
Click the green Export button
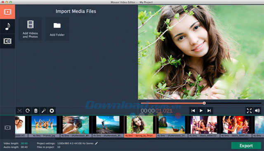(x=246, y=146)
